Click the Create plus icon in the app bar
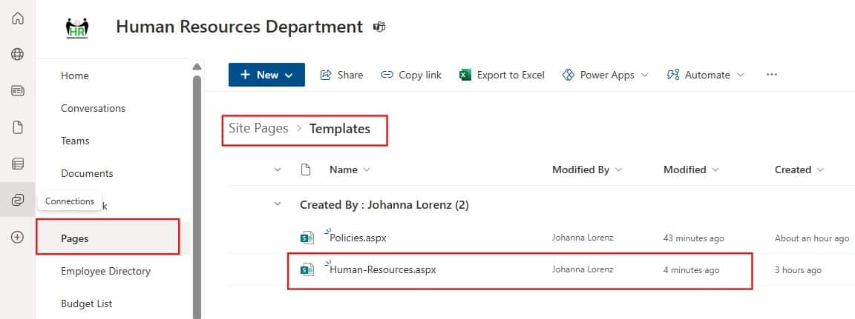The height and width of the screenshot is (319, 855). click(x=18, y=237)
